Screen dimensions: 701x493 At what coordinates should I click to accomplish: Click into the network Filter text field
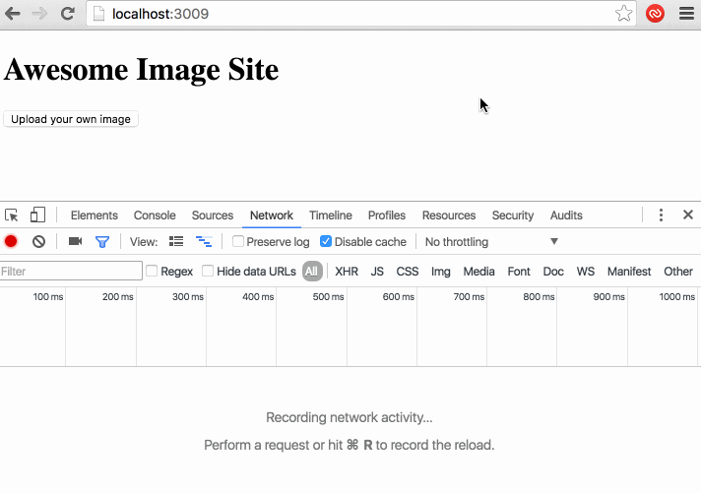(x=71, y=272)
